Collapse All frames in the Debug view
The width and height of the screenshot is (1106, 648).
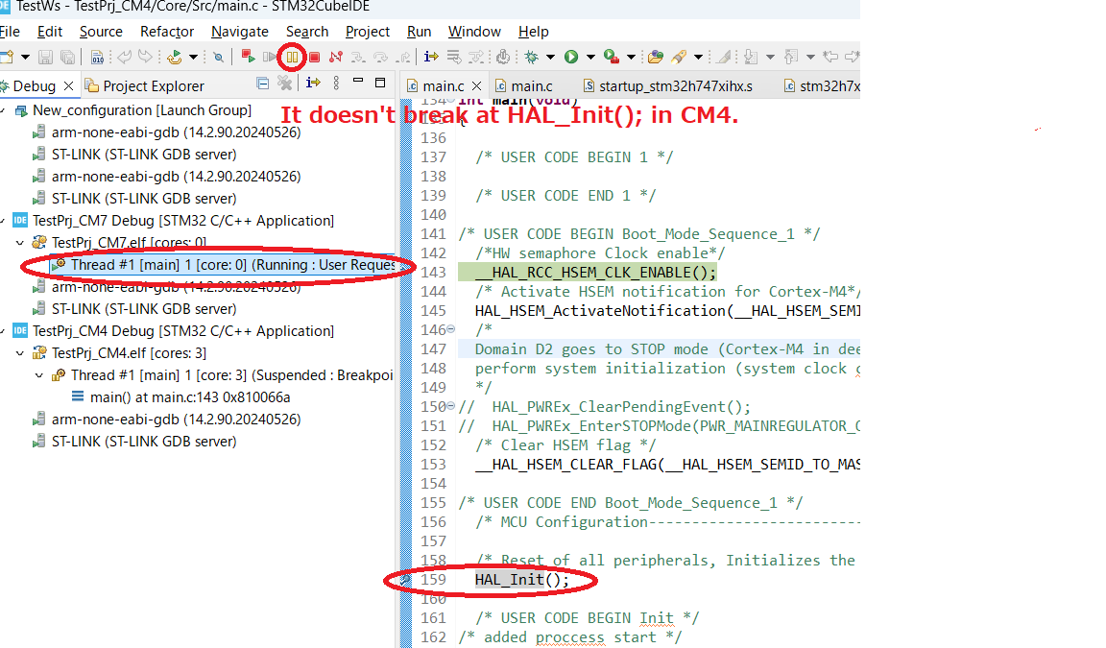coord(263,85)
